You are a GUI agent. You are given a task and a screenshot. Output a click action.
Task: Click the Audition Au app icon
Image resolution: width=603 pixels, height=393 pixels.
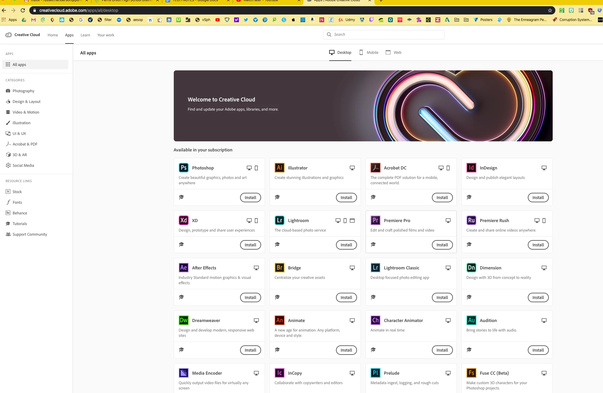(471, 320)
